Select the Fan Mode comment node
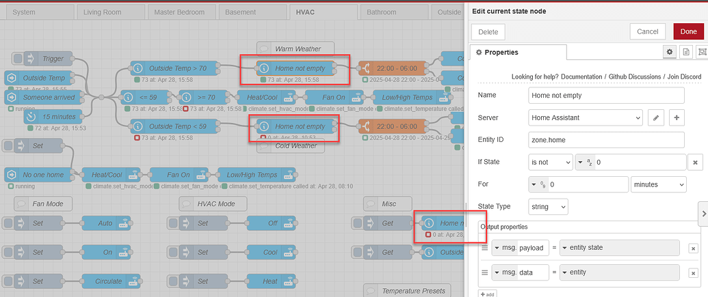The width and height of the screenshot is (708, 297). pyautogui.click(x=42, y=203)
